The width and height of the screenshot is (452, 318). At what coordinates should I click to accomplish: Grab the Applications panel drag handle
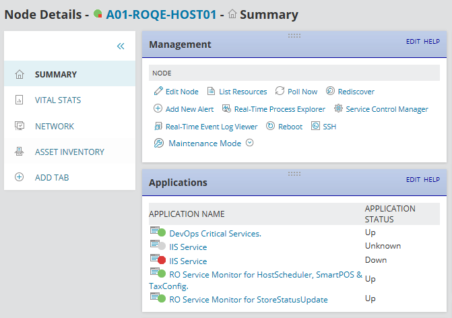(294, 173)
